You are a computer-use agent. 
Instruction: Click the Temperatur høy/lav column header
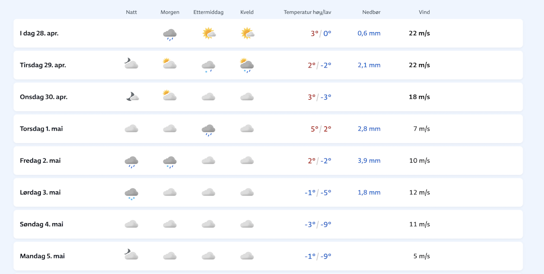(307, 12)
